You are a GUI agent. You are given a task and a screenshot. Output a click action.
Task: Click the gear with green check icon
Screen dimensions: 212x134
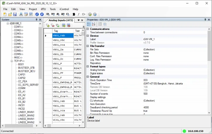[x=90, y=14]
